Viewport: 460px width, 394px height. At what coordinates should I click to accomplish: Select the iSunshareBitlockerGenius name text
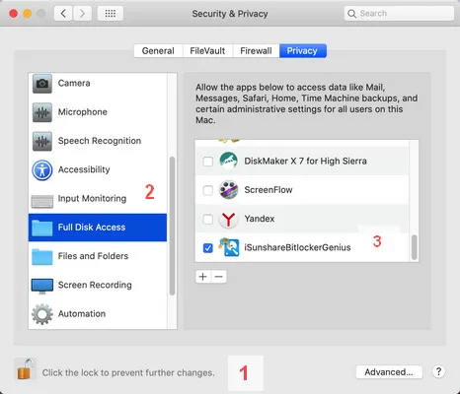297,248
